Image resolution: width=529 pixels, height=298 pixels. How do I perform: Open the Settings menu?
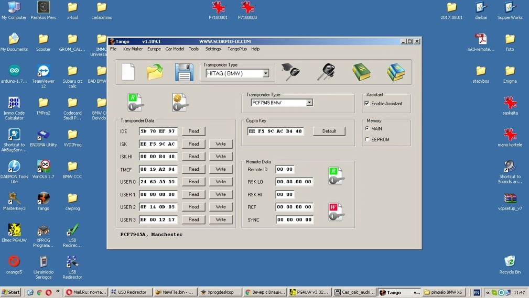[x=213, y=49]
